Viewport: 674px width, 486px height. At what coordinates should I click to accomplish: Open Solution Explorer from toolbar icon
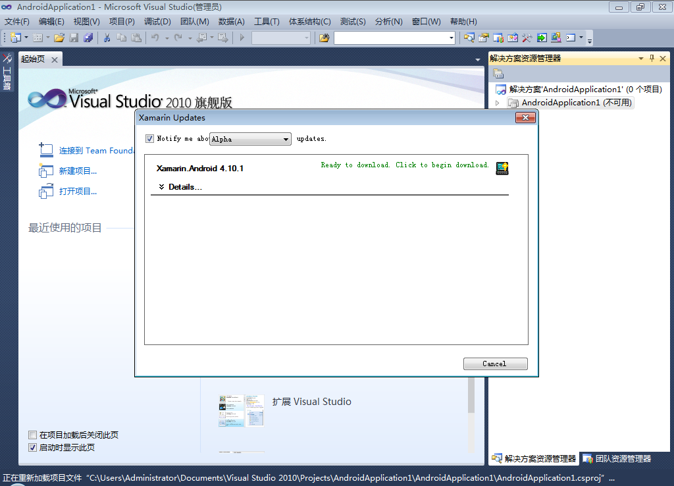pyautogui.click(x=469, y=38)
